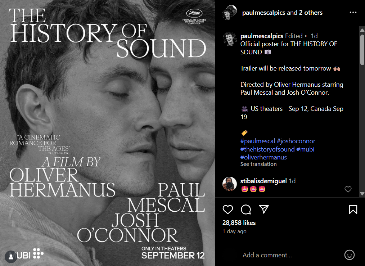Save post with the bookmark icon
This screenshot has width=365, height=266.
(353, 209)
